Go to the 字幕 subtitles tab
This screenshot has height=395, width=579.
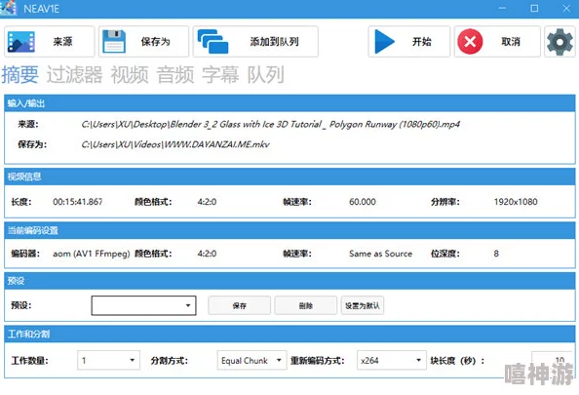coord(220,75)
